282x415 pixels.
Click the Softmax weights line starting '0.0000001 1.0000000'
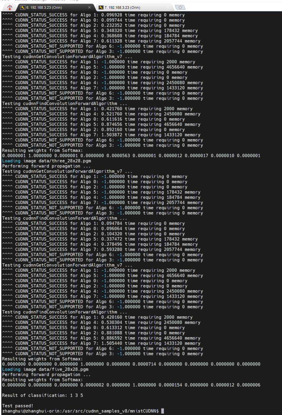point(131,156)
